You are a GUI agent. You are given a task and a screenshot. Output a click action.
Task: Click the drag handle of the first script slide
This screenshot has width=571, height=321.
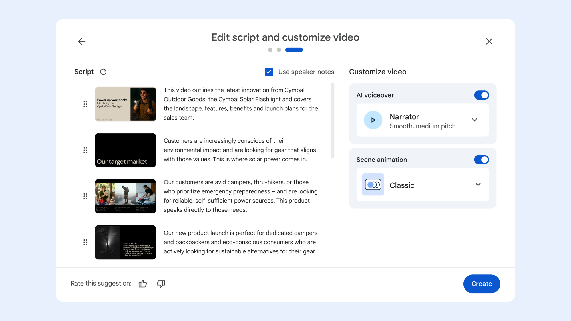(x=85, y=104)
